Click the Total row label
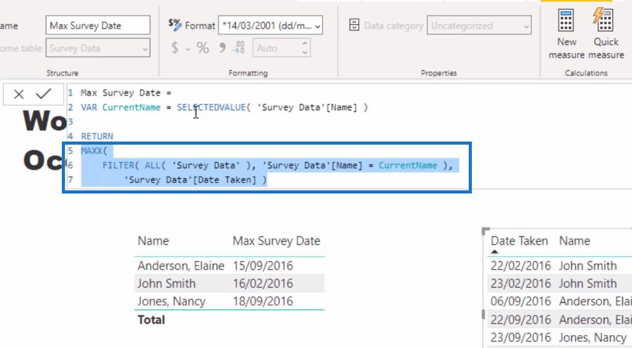Screen dimensions: 632x348 point(151,320)
